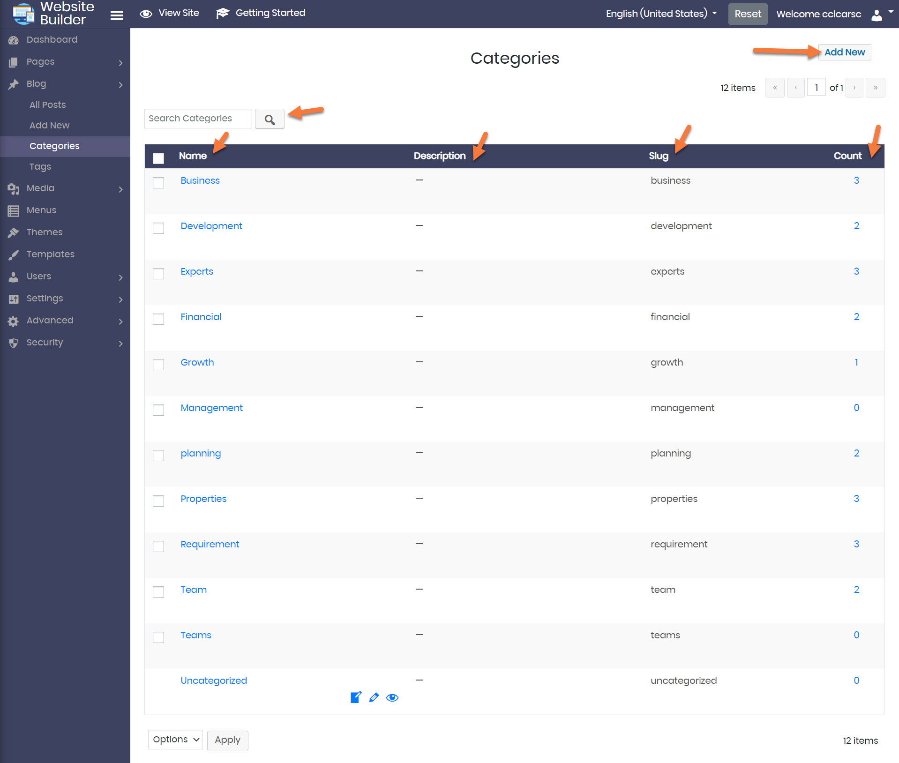Click the Getting Started graduation cap icon
The image size is (899, 763).
pos(223,14)
